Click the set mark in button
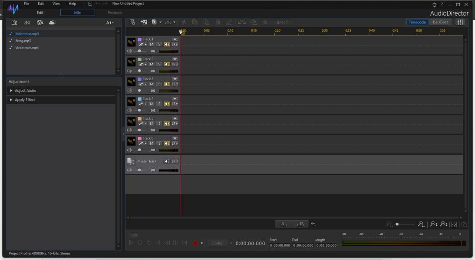Viewport: 475px width, 260px height. point(284,224)
